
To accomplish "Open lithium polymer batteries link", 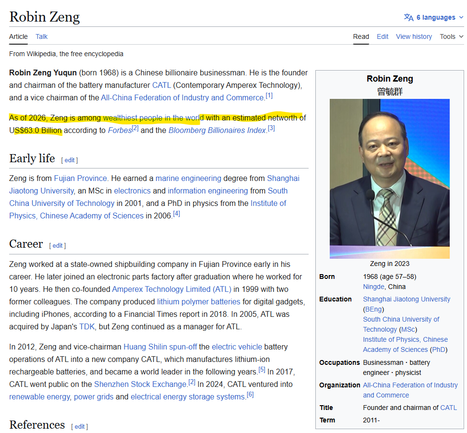I will pos(199,302).
